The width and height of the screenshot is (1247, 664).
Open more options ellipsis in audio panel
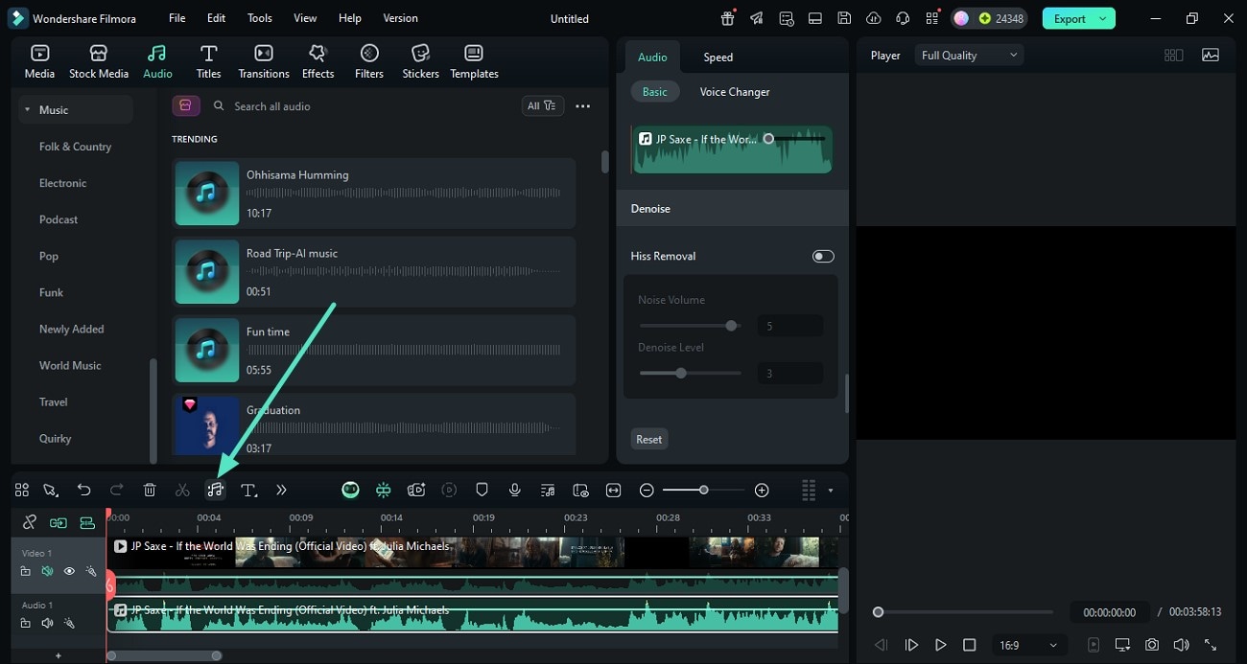tap(582, 106)
